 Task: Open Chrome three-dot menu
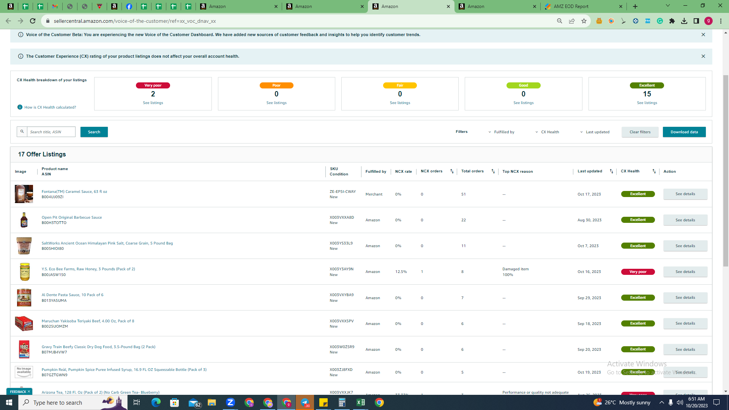click(x=721, y=21)
